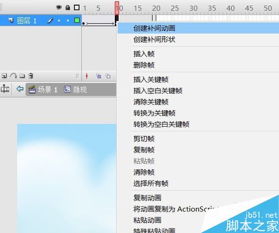The height and width of the screenshot is (233, 279).
Task: Toggle the pencil edit state of 图层 1
Action: pyautogui.click(x=50, y=20)
